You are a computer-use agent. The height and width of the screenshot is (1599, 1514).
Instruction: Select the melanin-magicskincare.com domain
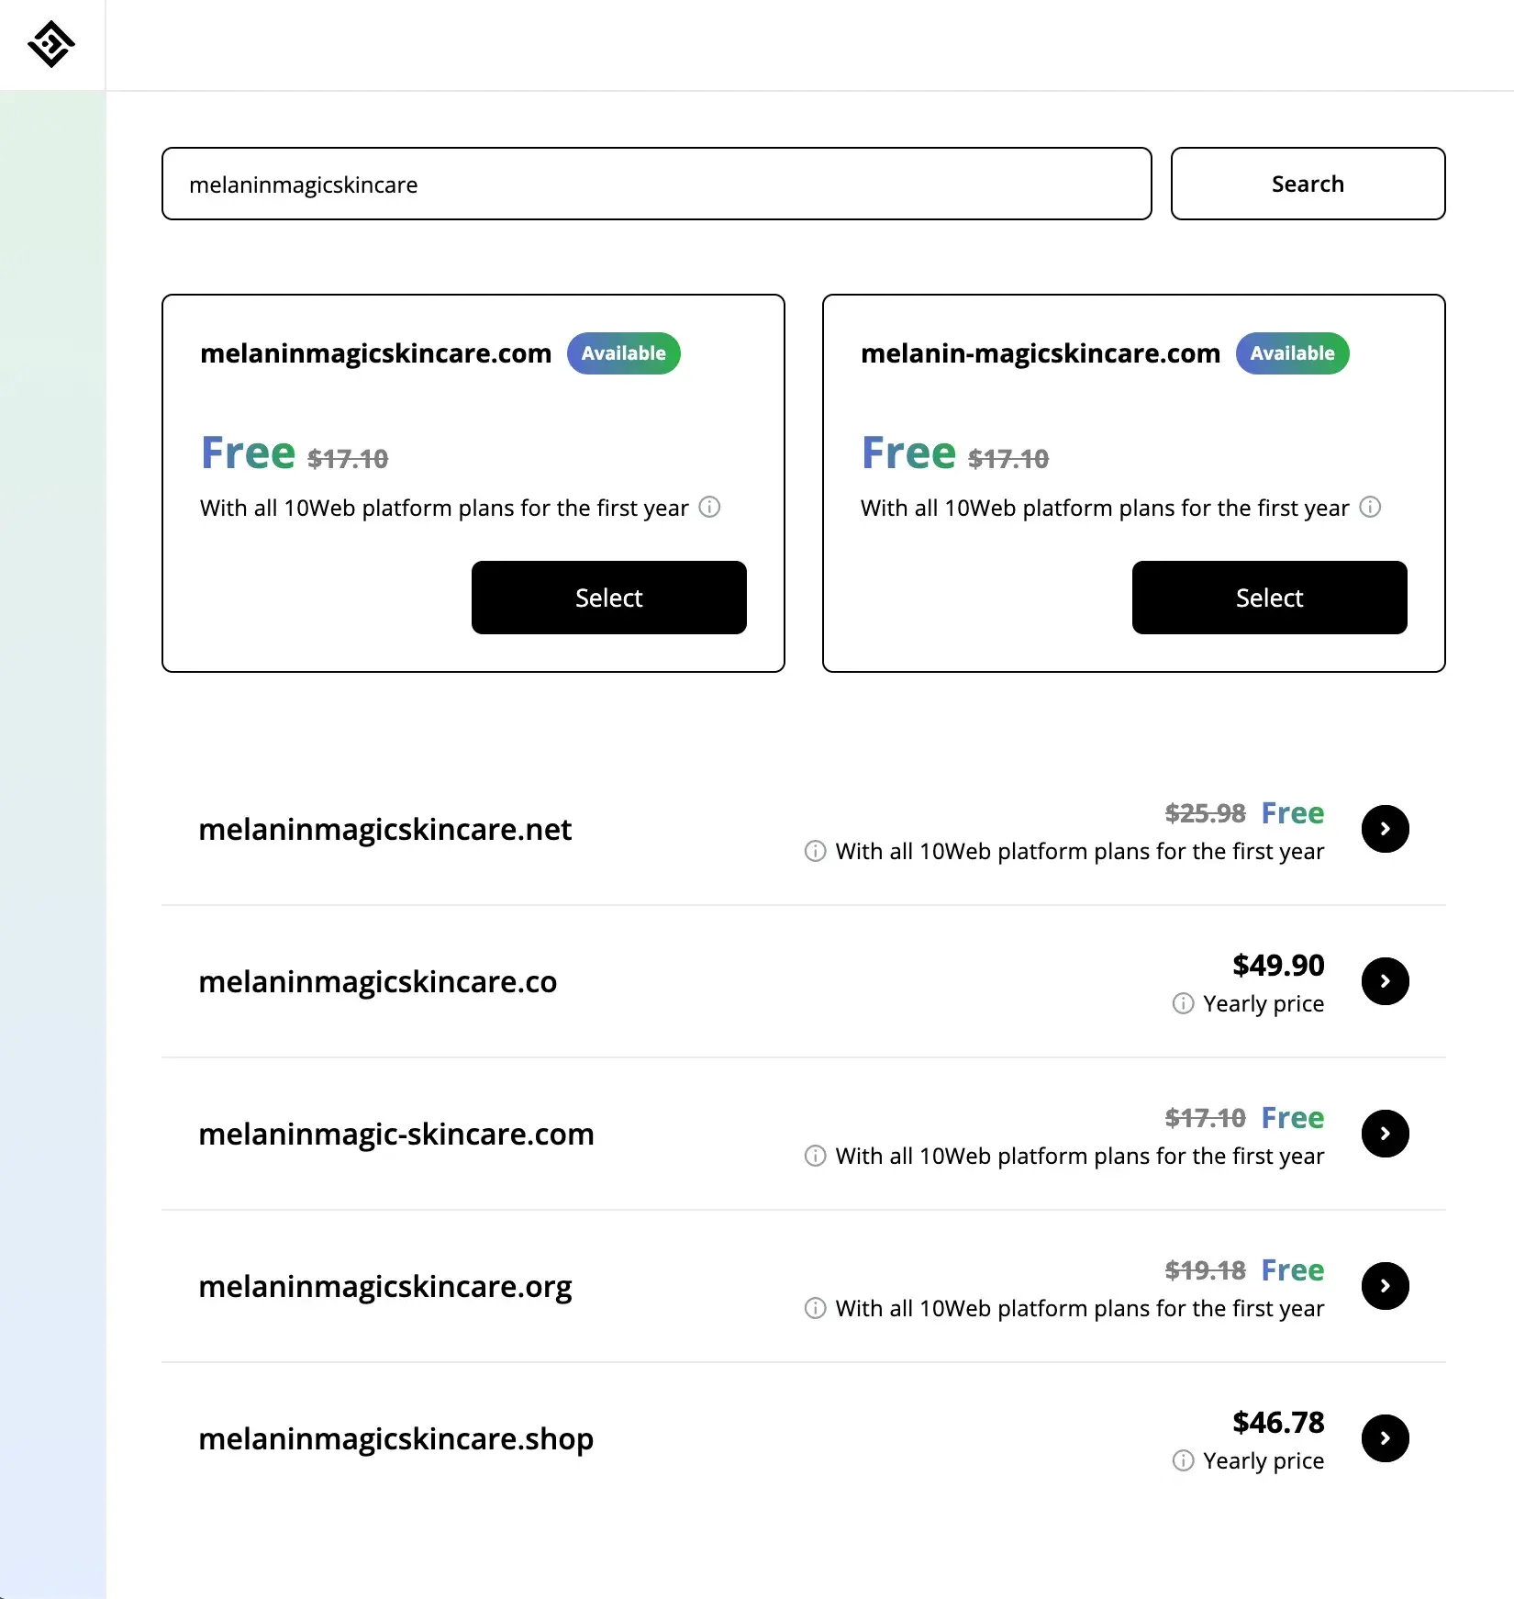1269,598
